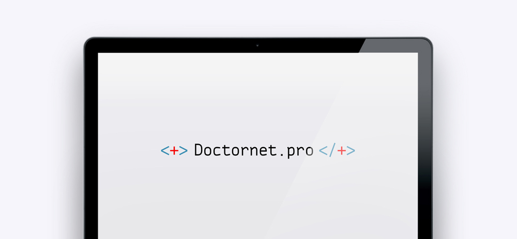Click the letter o at the end of pro
This screenshot has height=239, width=517.
click(x=309, y=151)
